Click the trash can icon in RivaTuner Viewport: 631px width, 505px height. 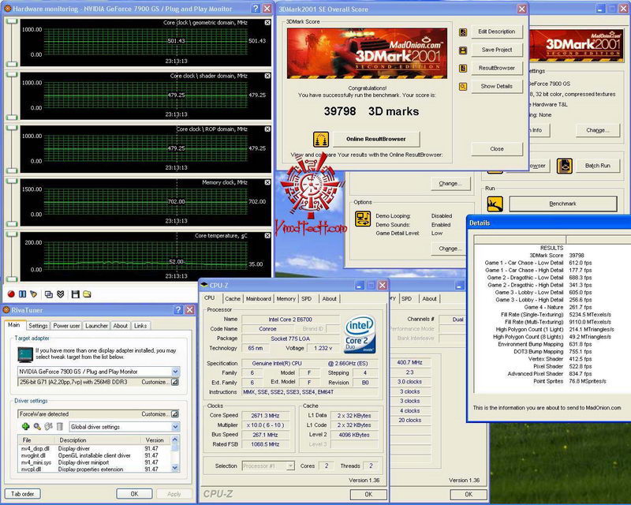coord(59,427)
